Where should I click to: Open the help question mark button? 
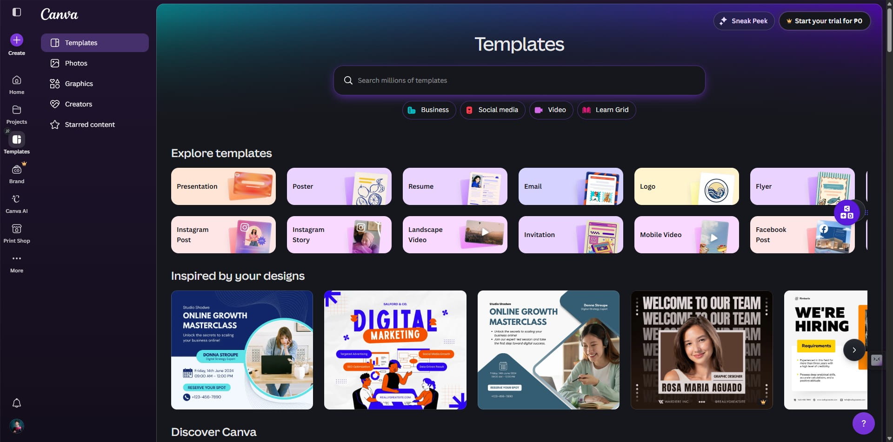864,423
